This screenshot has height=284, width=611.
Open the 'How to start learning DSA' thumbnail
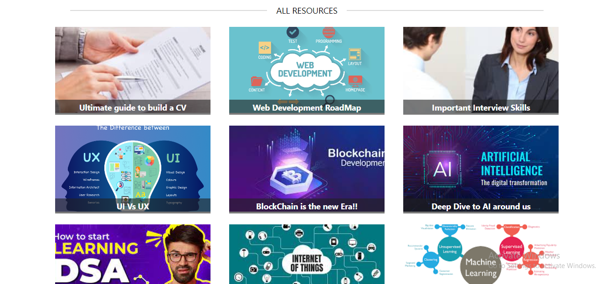click(133, 254)
